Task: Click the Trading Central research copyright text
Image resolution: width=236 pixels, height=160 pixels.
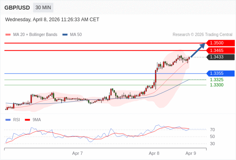Action: coord(202,35)
